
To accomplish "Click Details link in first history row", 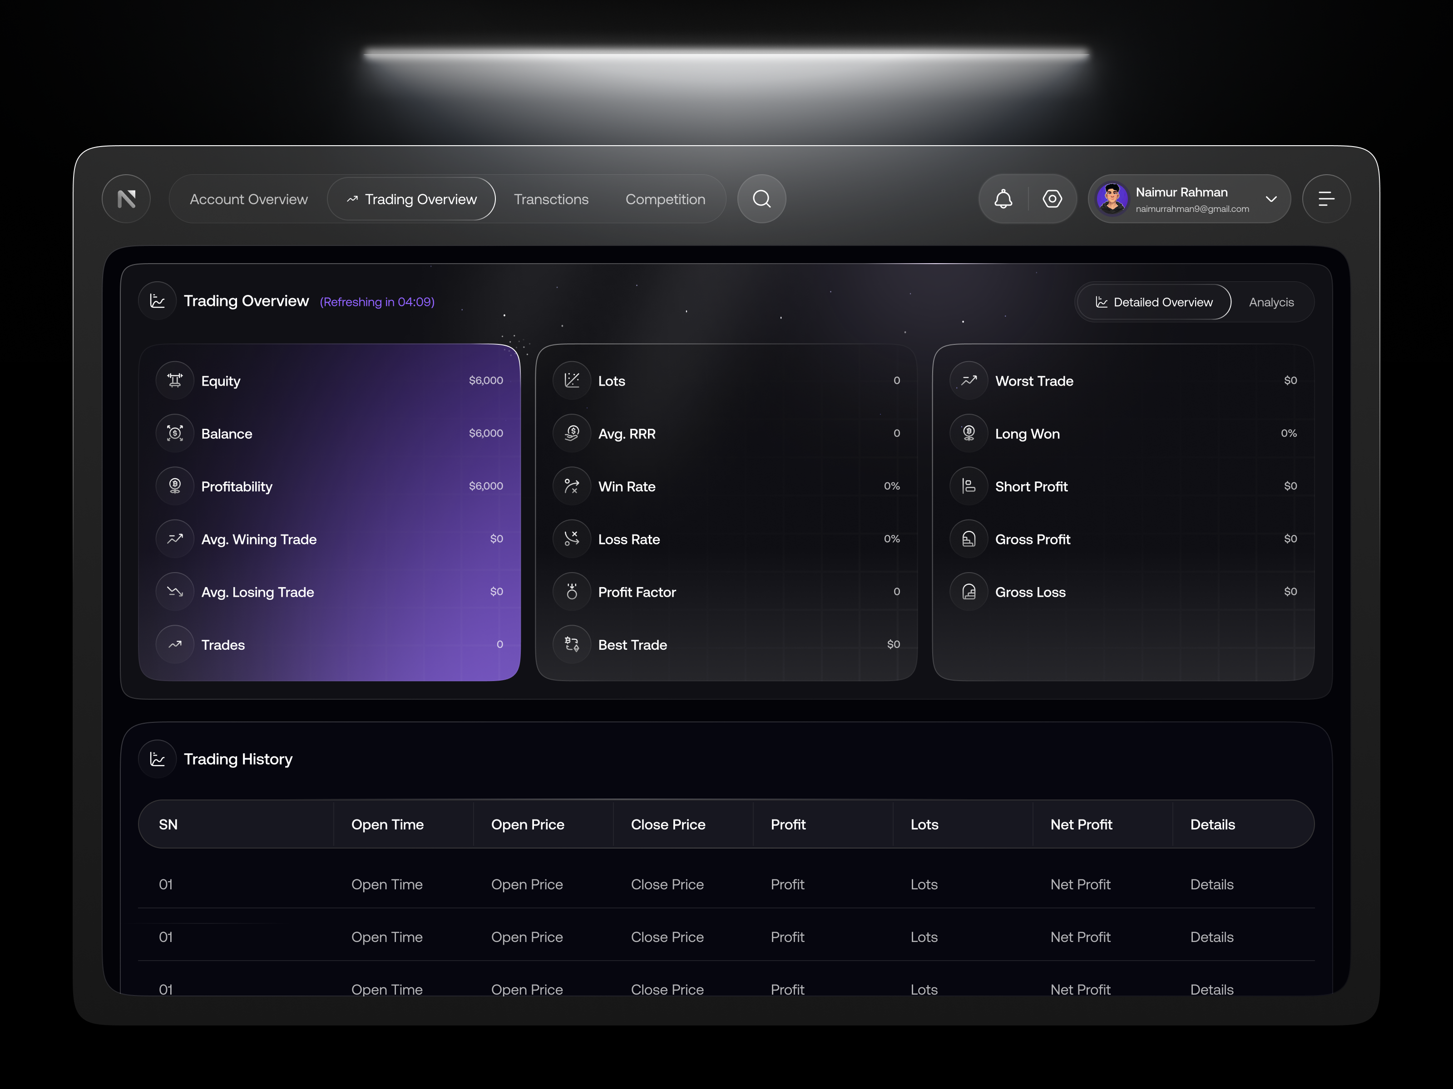I will [1211, 884].
